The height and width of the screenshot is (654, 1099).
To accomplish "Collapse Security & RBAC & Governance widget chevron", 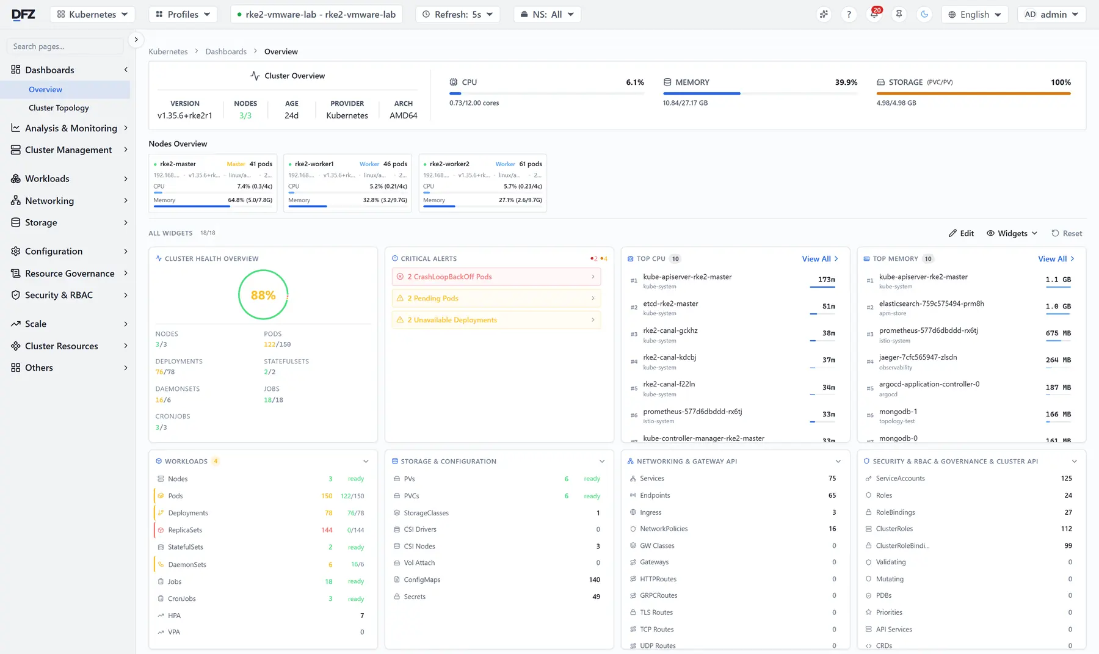I will pos(1075,462).
